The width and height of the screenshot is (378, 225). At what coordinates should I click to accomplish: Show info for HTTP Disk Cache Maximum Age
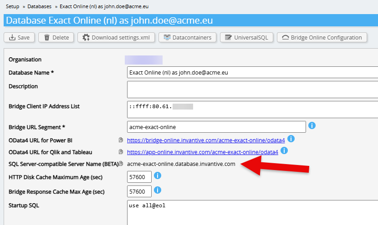tap(158, 175)
